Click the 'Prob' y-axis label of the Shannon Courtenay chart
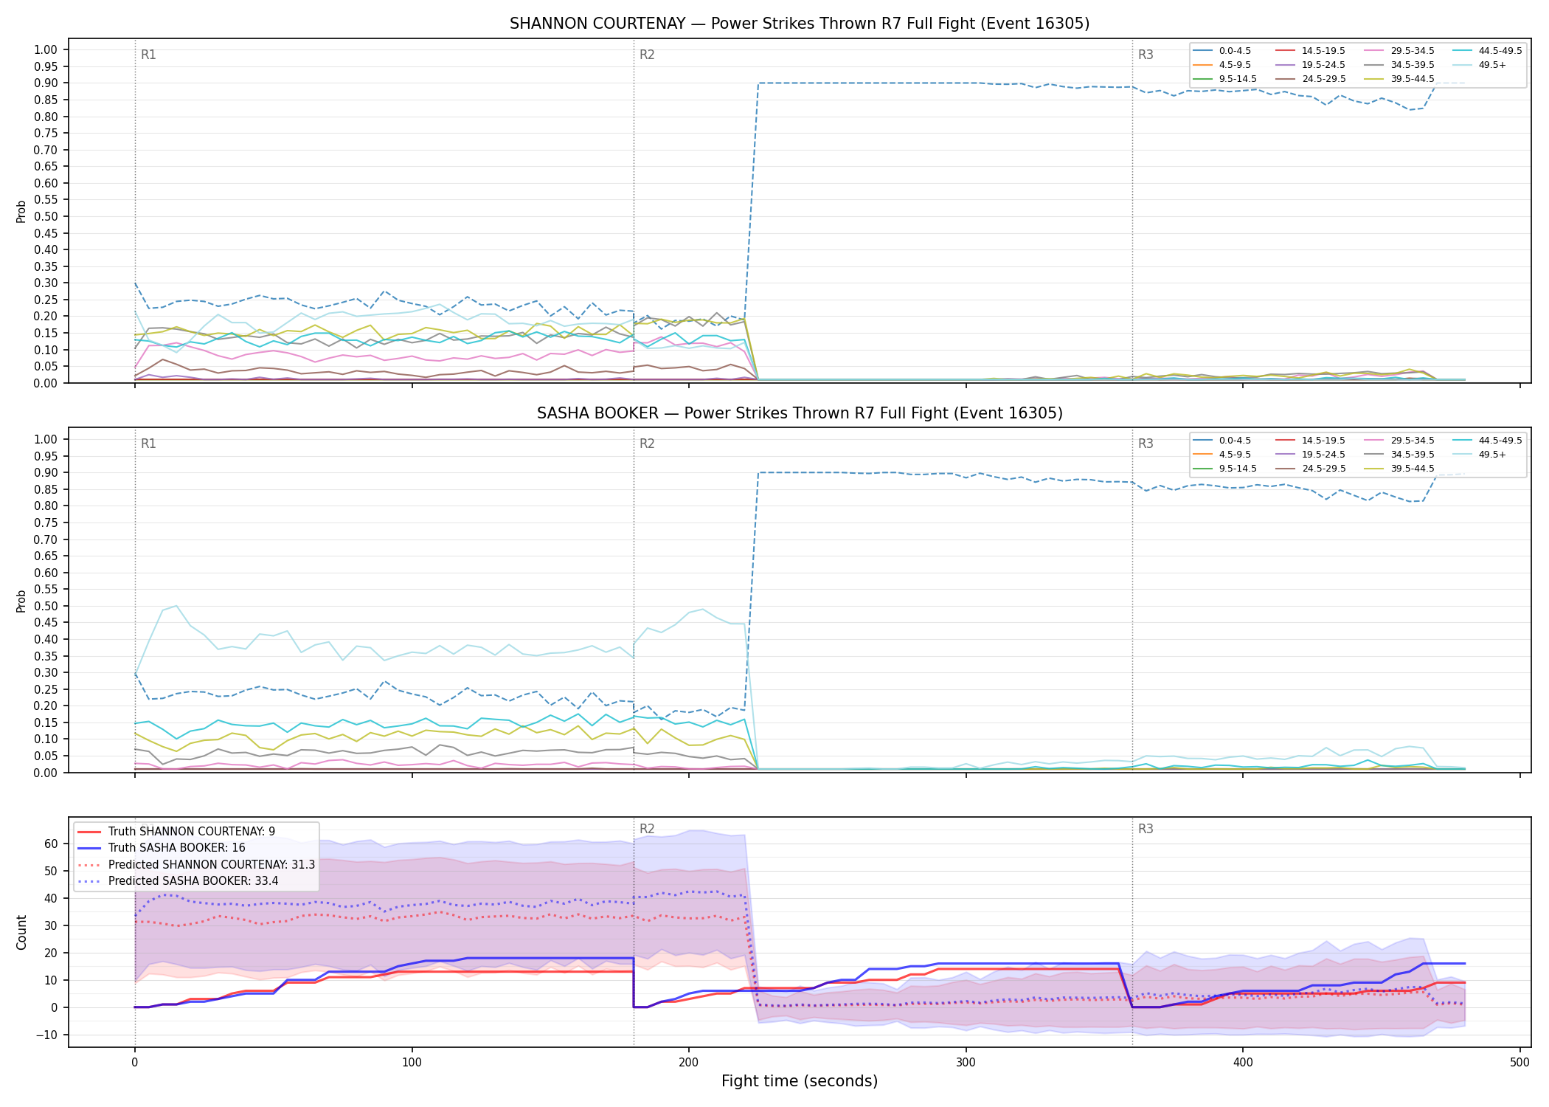The image size is (1549, 1107). (21, 212)
